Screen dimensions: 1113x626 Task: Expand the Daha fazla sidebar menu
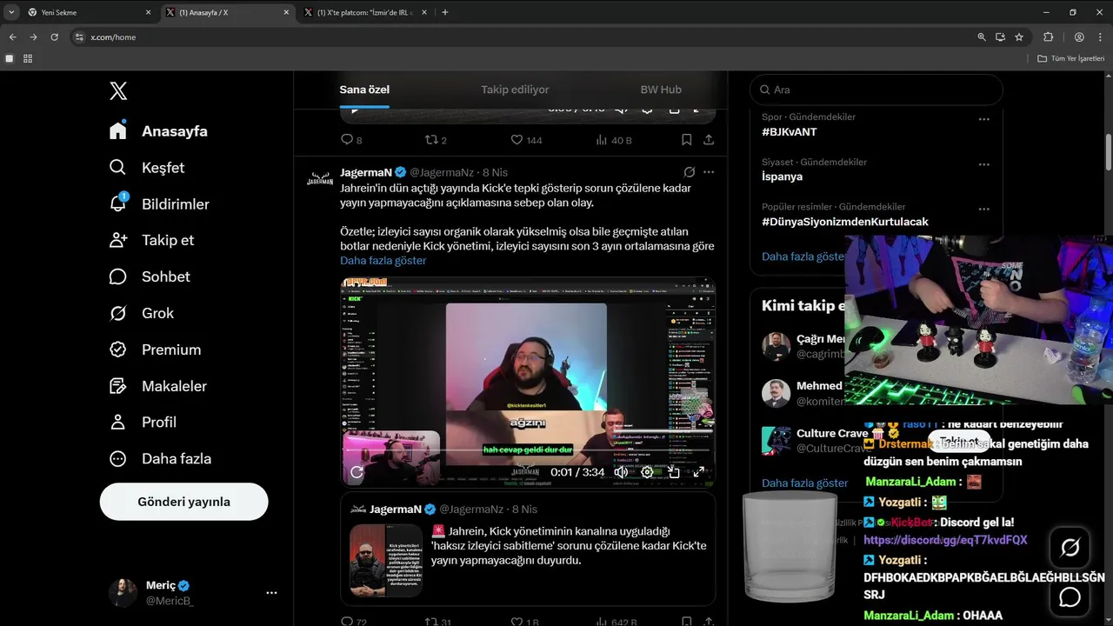tap(160, 458)
